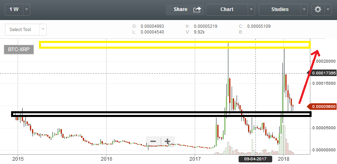Click the volume value 9.92k
Screen dimensions: 337x164
tap(200, 32)
